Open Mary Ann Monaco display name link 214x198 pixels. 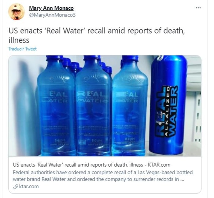tap(51, 8)
